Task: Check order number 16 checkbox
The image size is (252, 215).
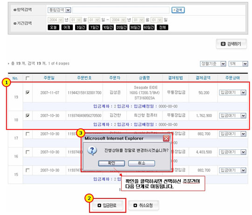Action: [27, 152]
